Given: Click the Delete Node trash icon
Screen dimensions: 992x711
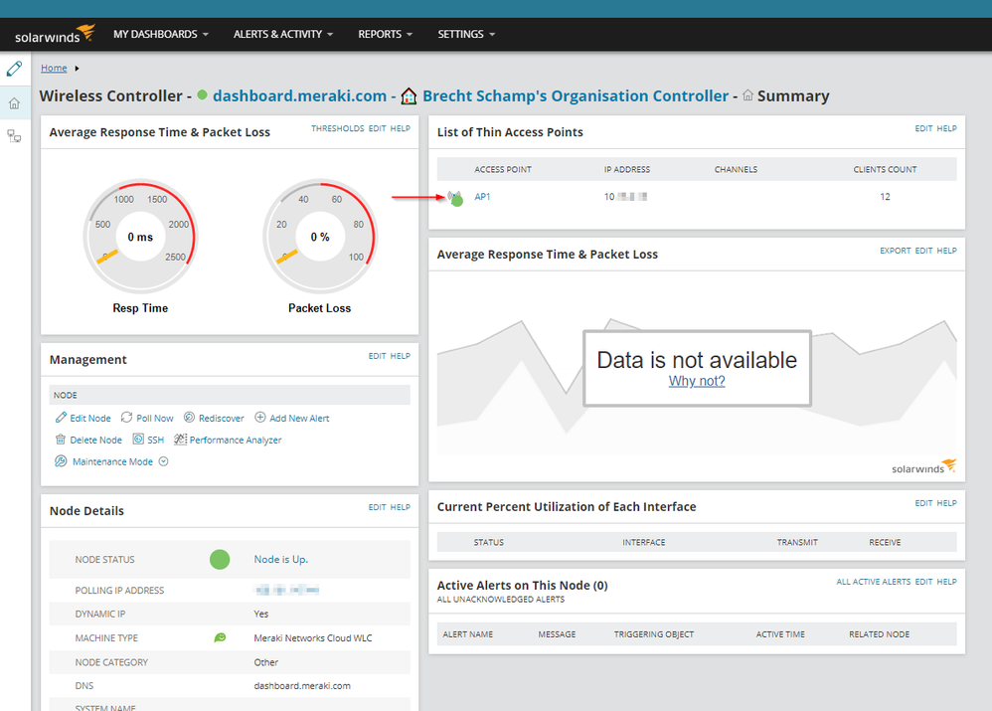Looking at the screenshot, I should [x=61, y=440].
